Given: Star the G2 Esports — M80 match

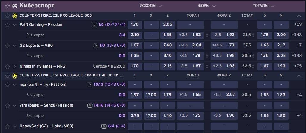Looking at the screenshot, I should point(7,46).
